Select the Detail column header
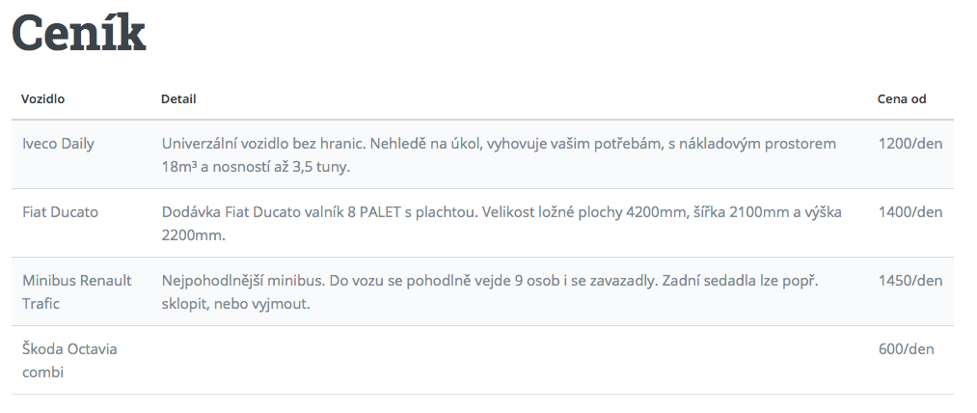The image size is (977, 413). [178, 98]
